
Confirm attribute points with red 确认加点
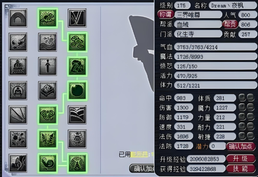click(x=241, y=147)
